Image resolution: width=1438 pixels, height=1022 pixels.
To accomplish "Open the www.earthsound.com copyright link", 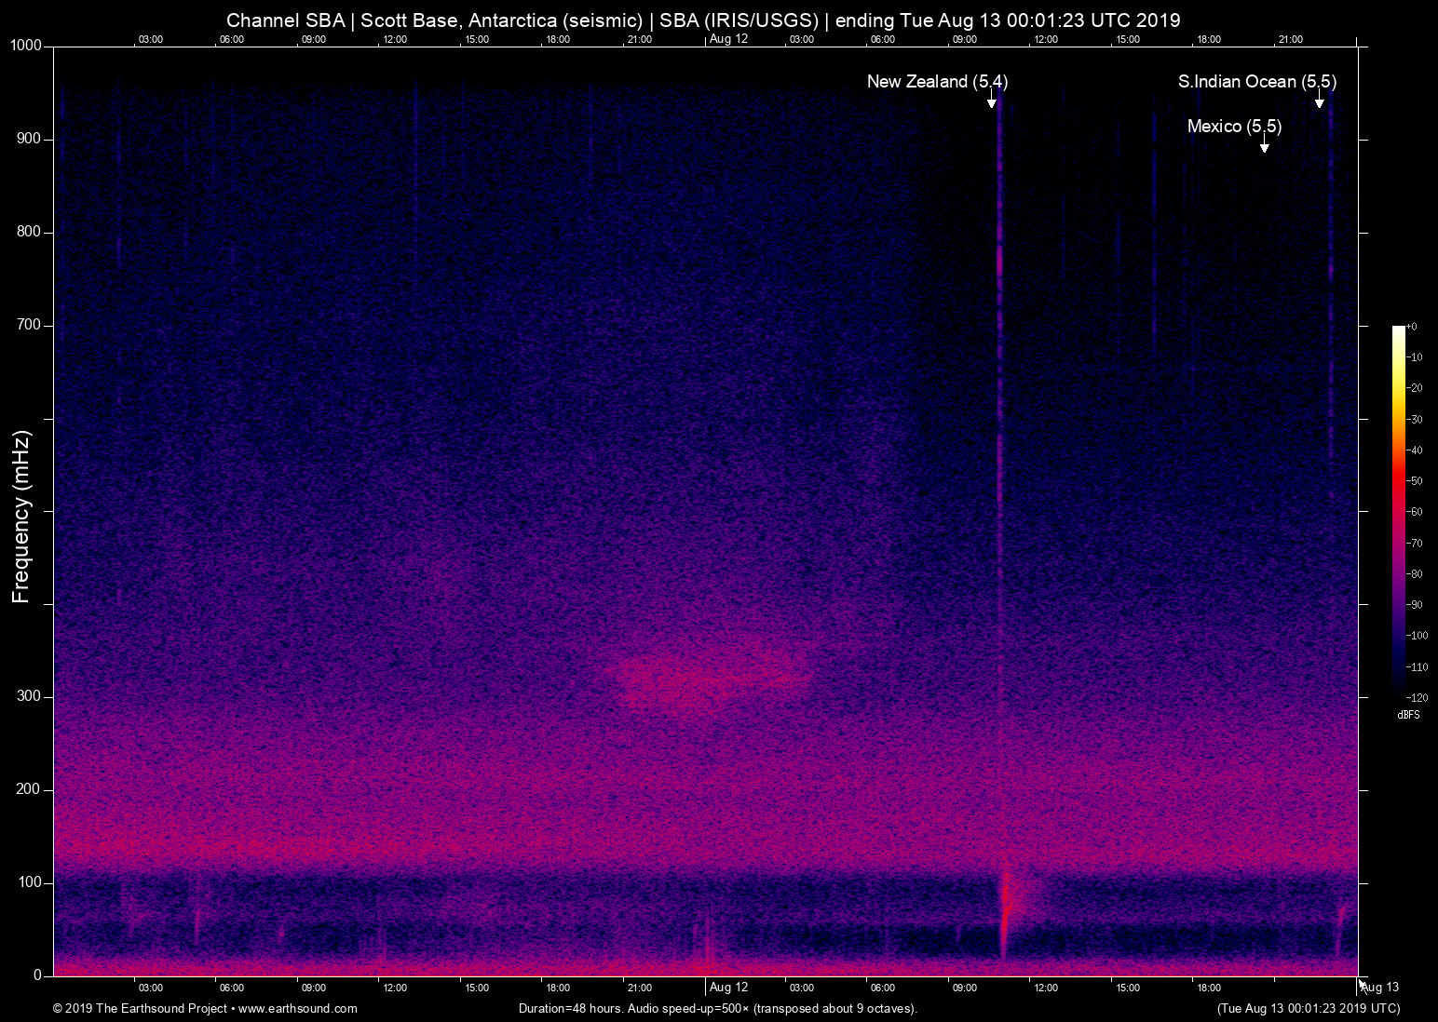I will 297,1009.
